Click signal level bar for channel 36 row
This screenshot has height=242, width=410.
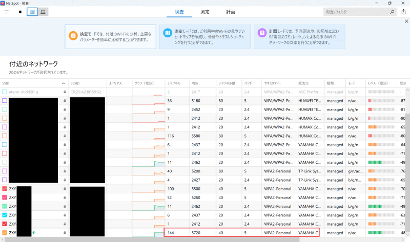(x=381, y=100)
